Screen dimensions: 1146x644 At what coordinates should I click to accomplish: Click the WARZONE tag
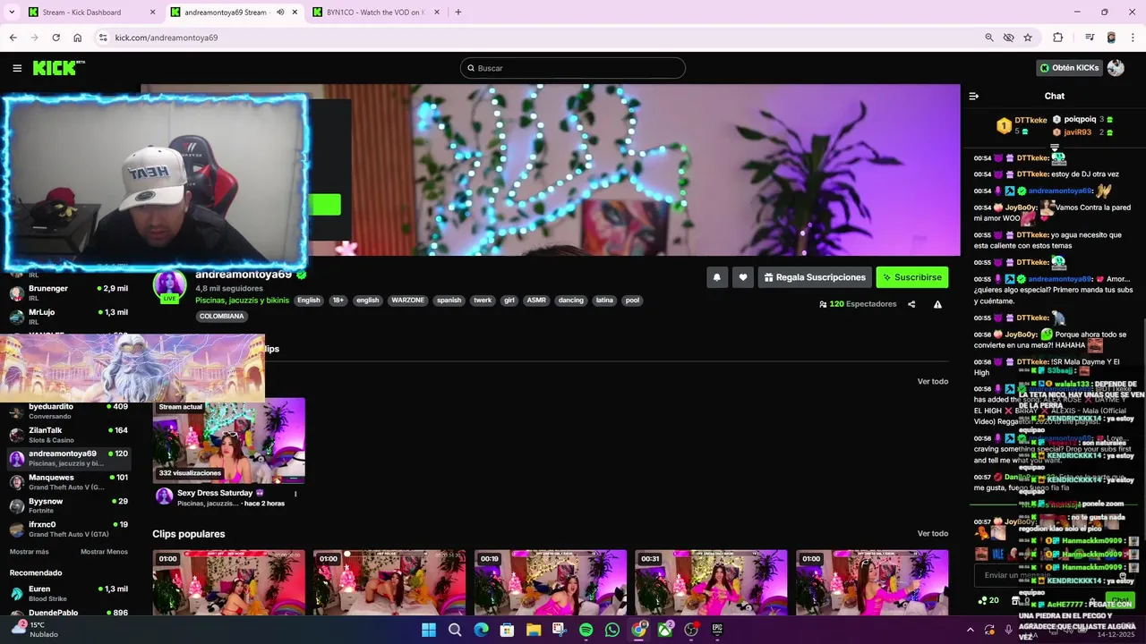pos(407,301)
